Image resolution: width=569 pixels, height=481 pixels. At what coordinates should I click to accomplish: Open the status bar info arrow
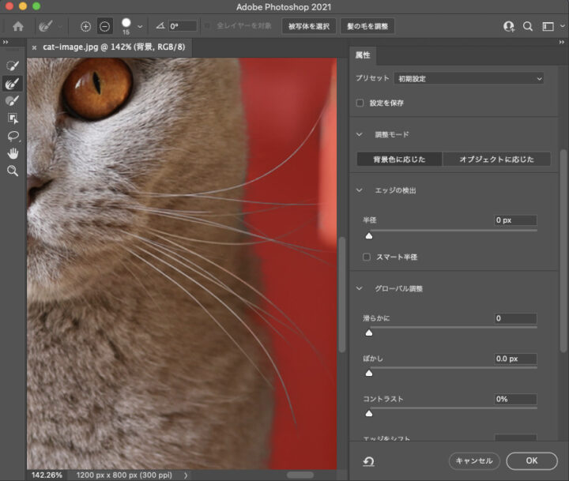186,475
